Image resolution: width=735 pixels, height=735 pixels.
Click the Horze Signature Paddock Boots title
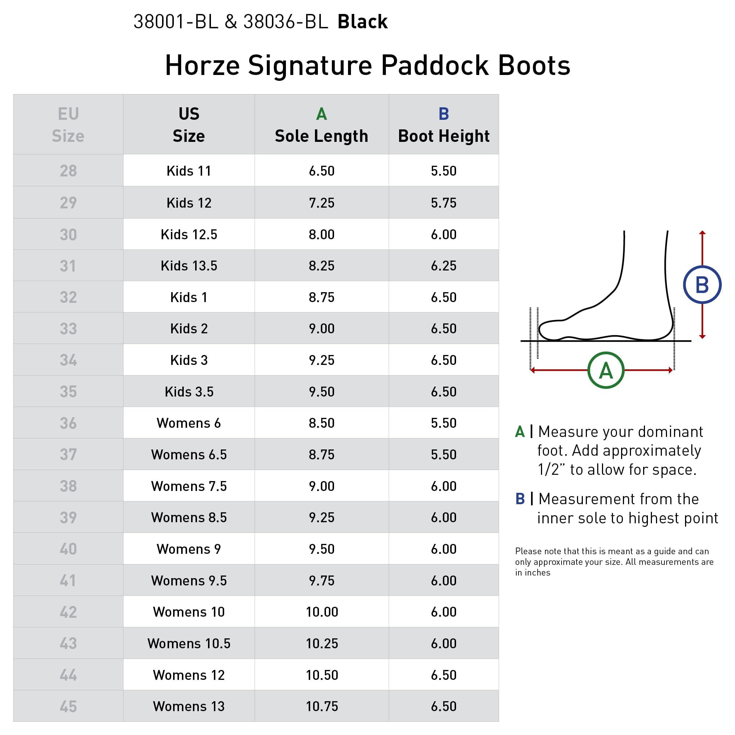coord(367,65)
